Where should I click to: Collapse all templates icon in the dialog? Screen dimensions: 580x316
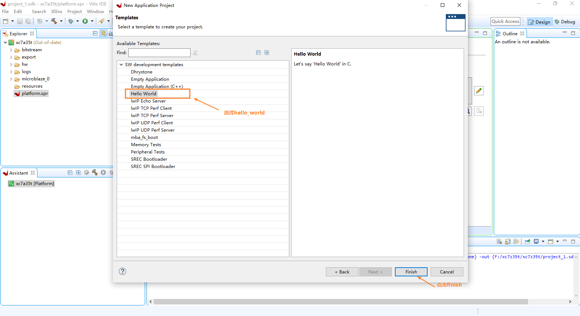[x=259, y=53]
